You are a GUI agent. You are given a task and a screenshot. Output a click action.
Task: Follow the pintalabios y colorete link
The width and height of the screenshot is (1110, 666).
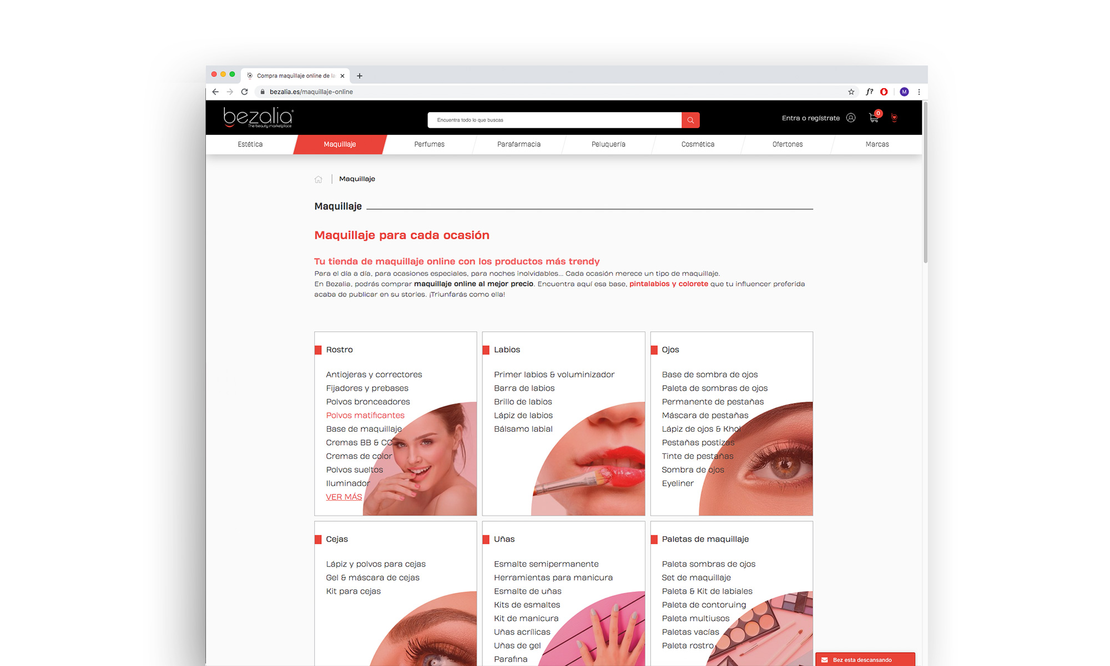pos(669,284)
